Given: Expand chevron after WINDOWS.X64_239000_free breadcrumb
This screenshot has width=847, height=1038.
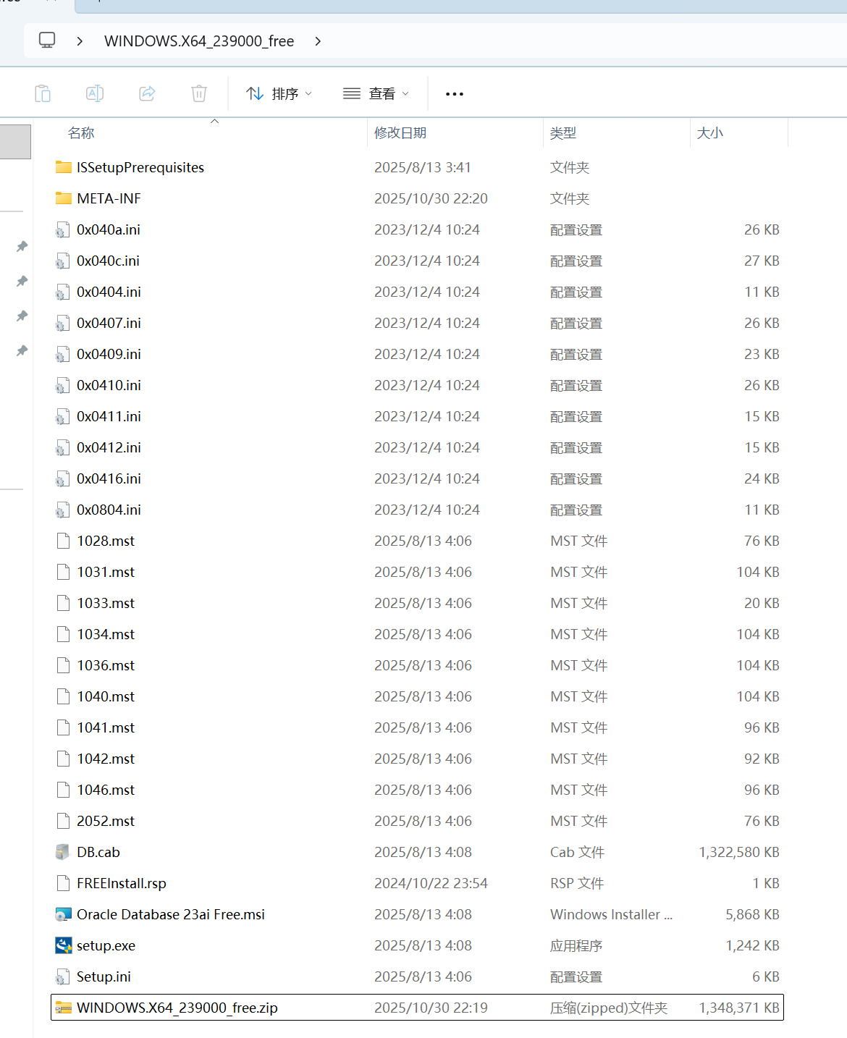Looking at the screenshot, I should click(318, 41).
